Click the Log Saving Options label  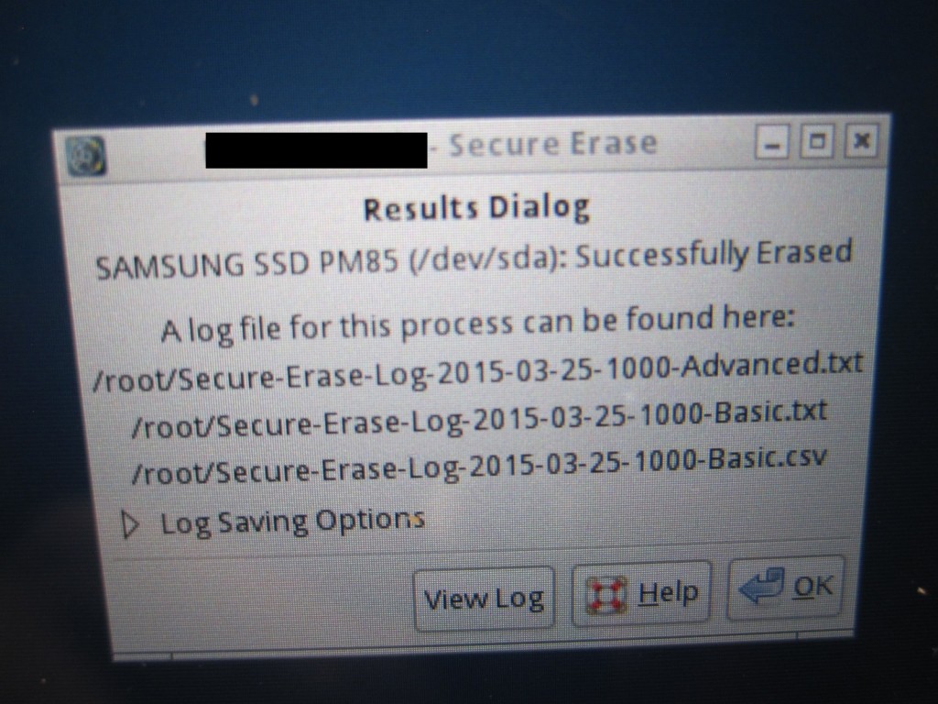[x=292, y=522]
